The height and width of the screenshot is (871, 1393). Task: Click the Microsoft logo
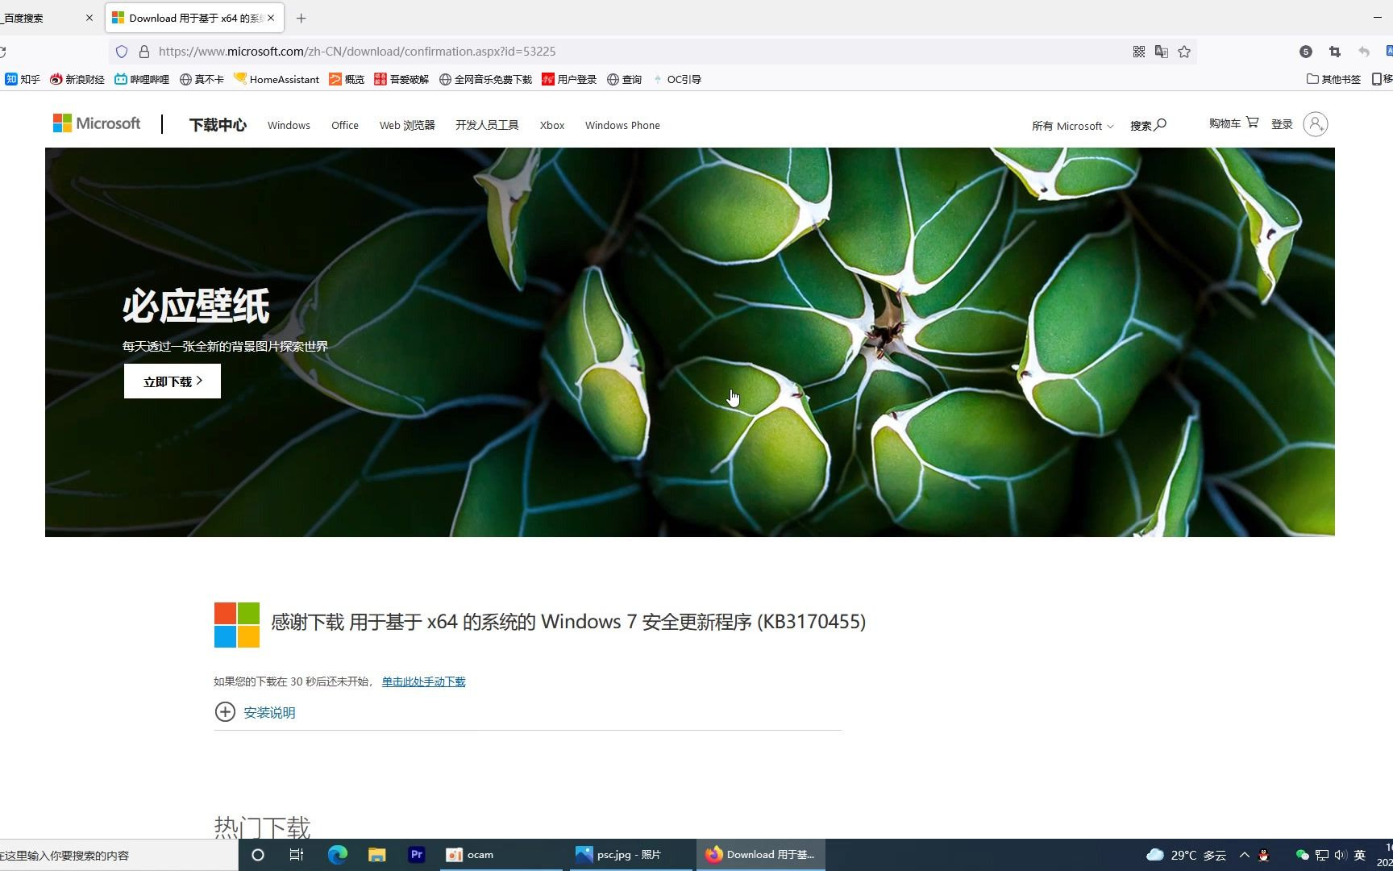click(x=97, y=123)
